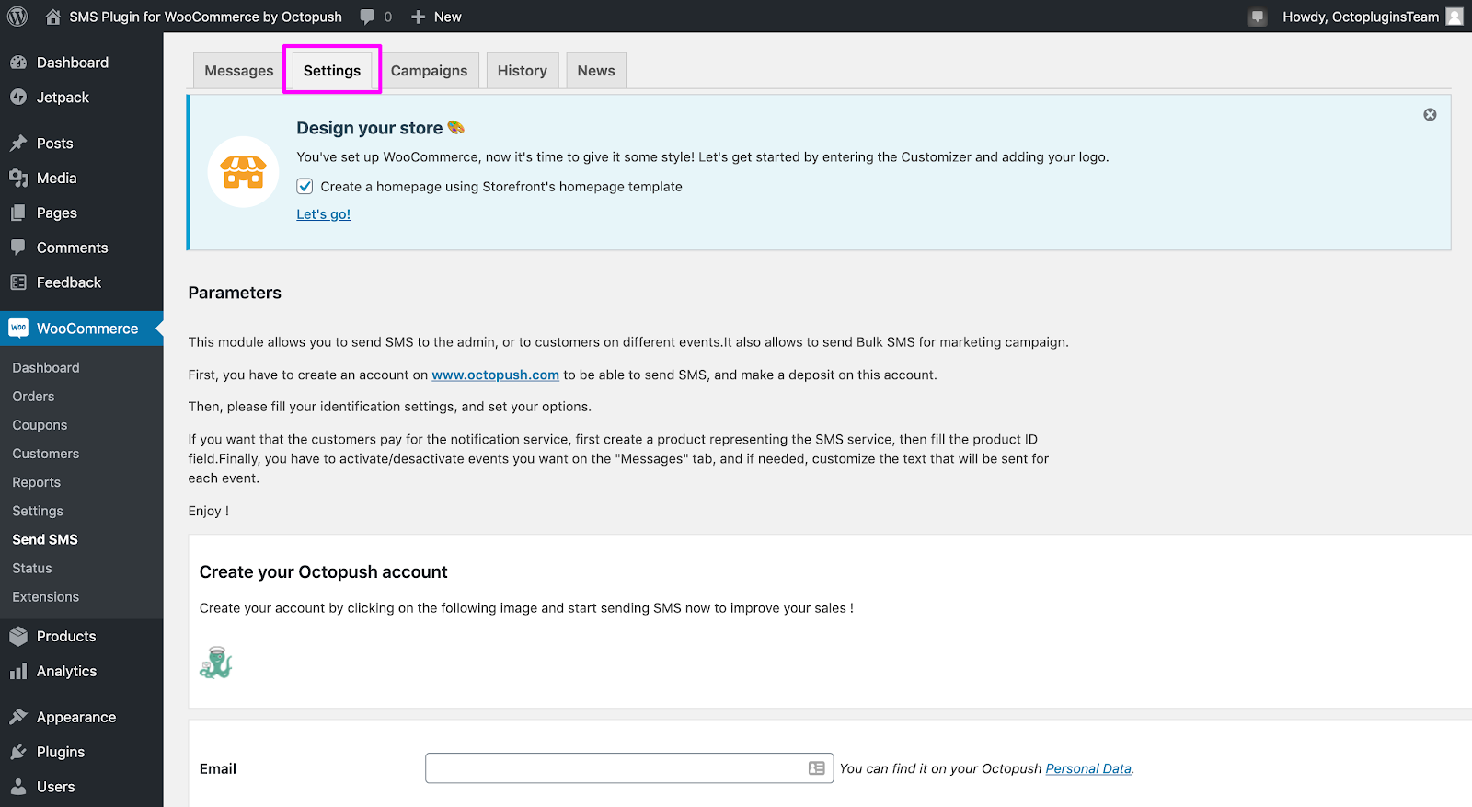Click the Dashboard gauge icon in sidebar

(18, 63)
